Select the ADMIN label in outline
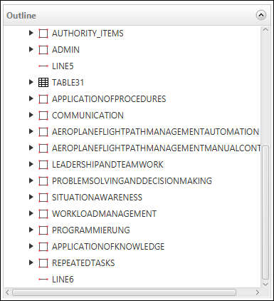The image size is (274, 301). click(x=65, y=50)
